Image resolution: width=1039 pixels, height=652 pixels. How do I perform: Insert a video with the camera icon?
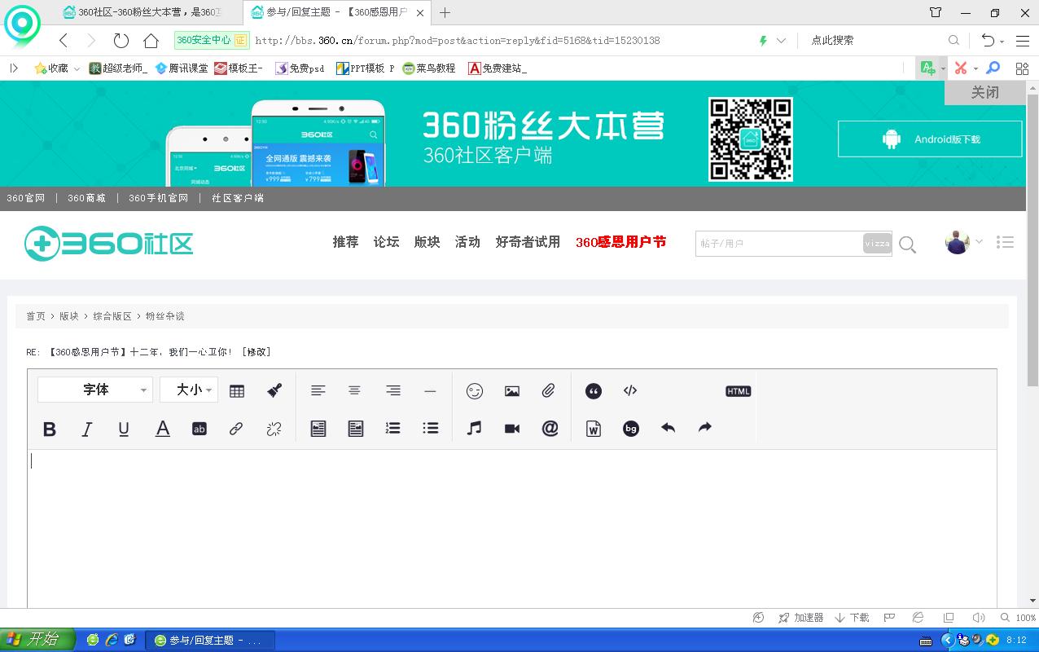coord(512,429)
